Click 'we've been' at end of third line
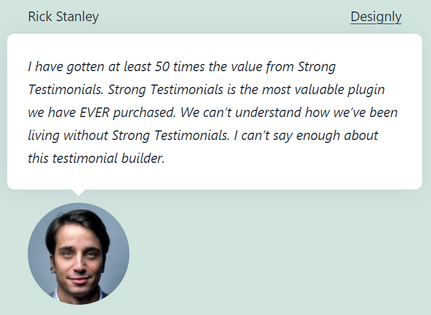 [365, 112]
